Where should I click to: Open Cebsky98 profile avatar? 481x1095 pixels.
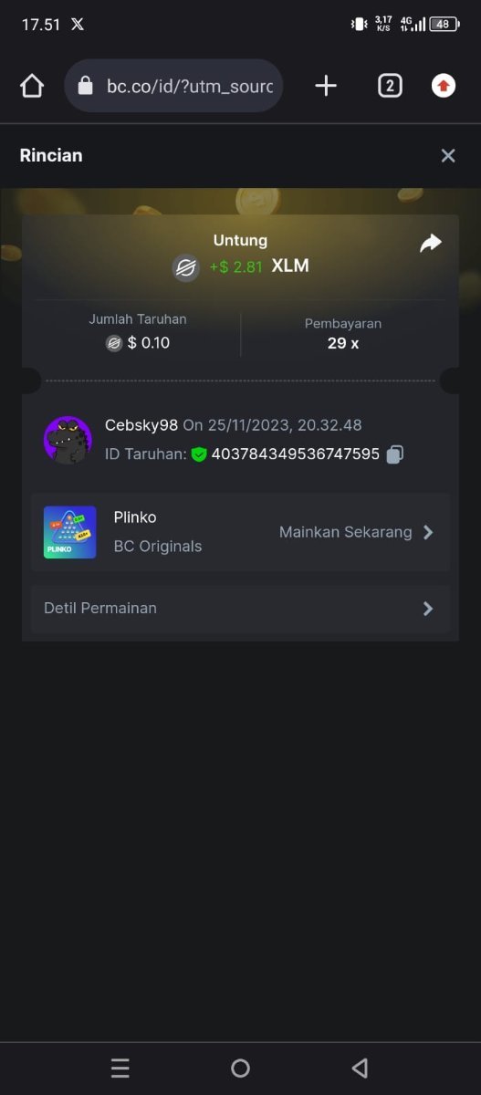(x=68, y=440)
